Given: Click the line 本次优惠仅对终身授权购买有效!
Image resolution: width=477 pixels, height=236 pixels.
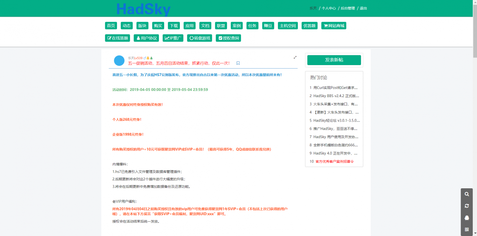Looking at the screenshot, I should 137,104.
